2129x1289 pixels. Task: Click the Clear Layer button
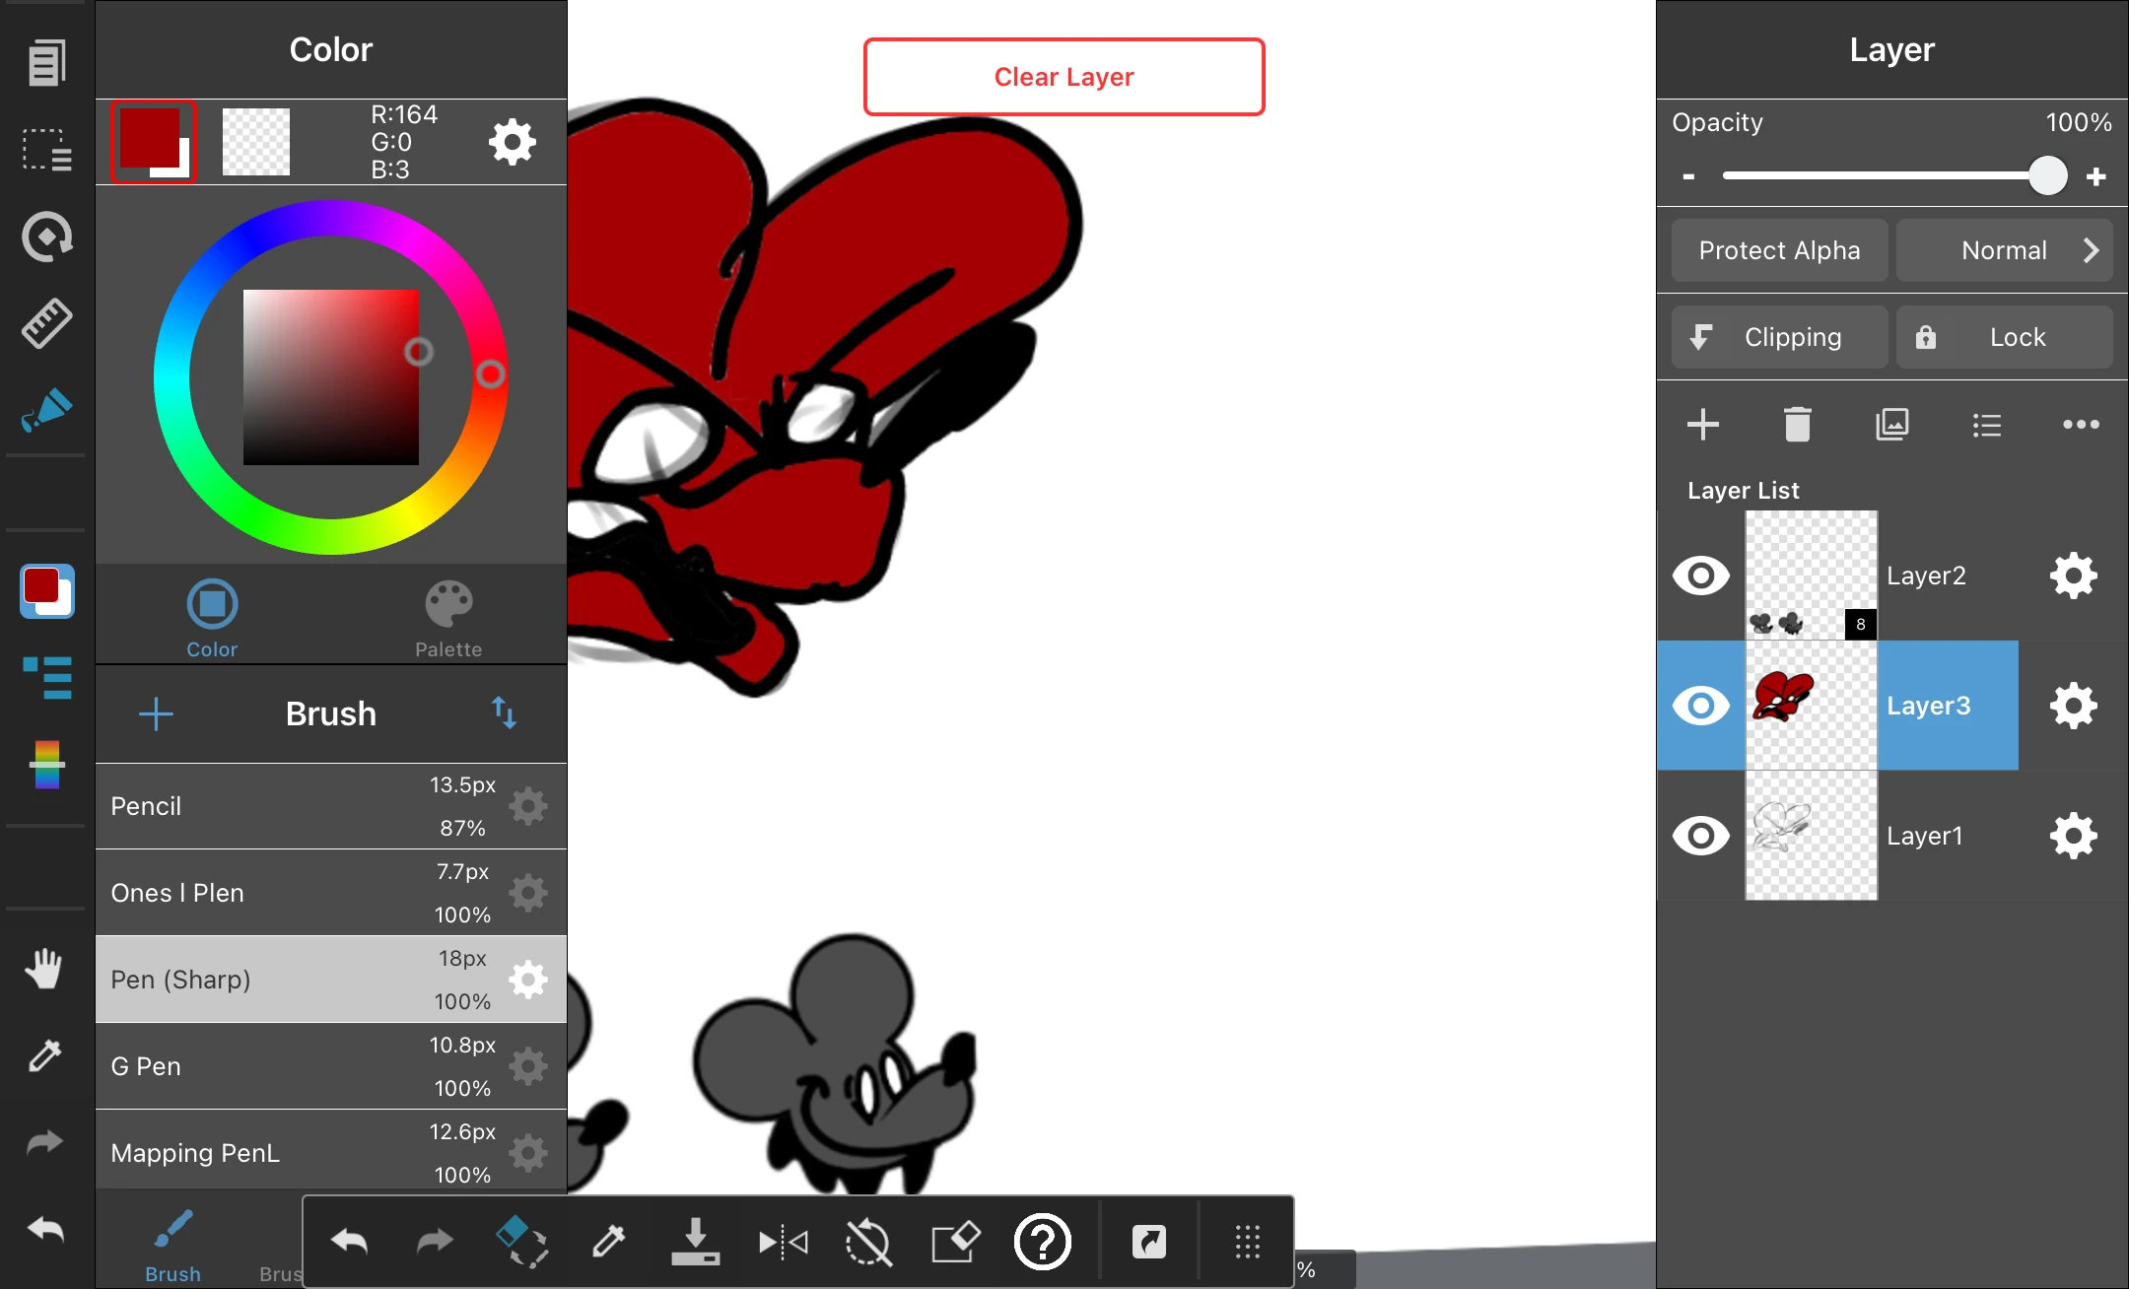tap(1064, 77)
